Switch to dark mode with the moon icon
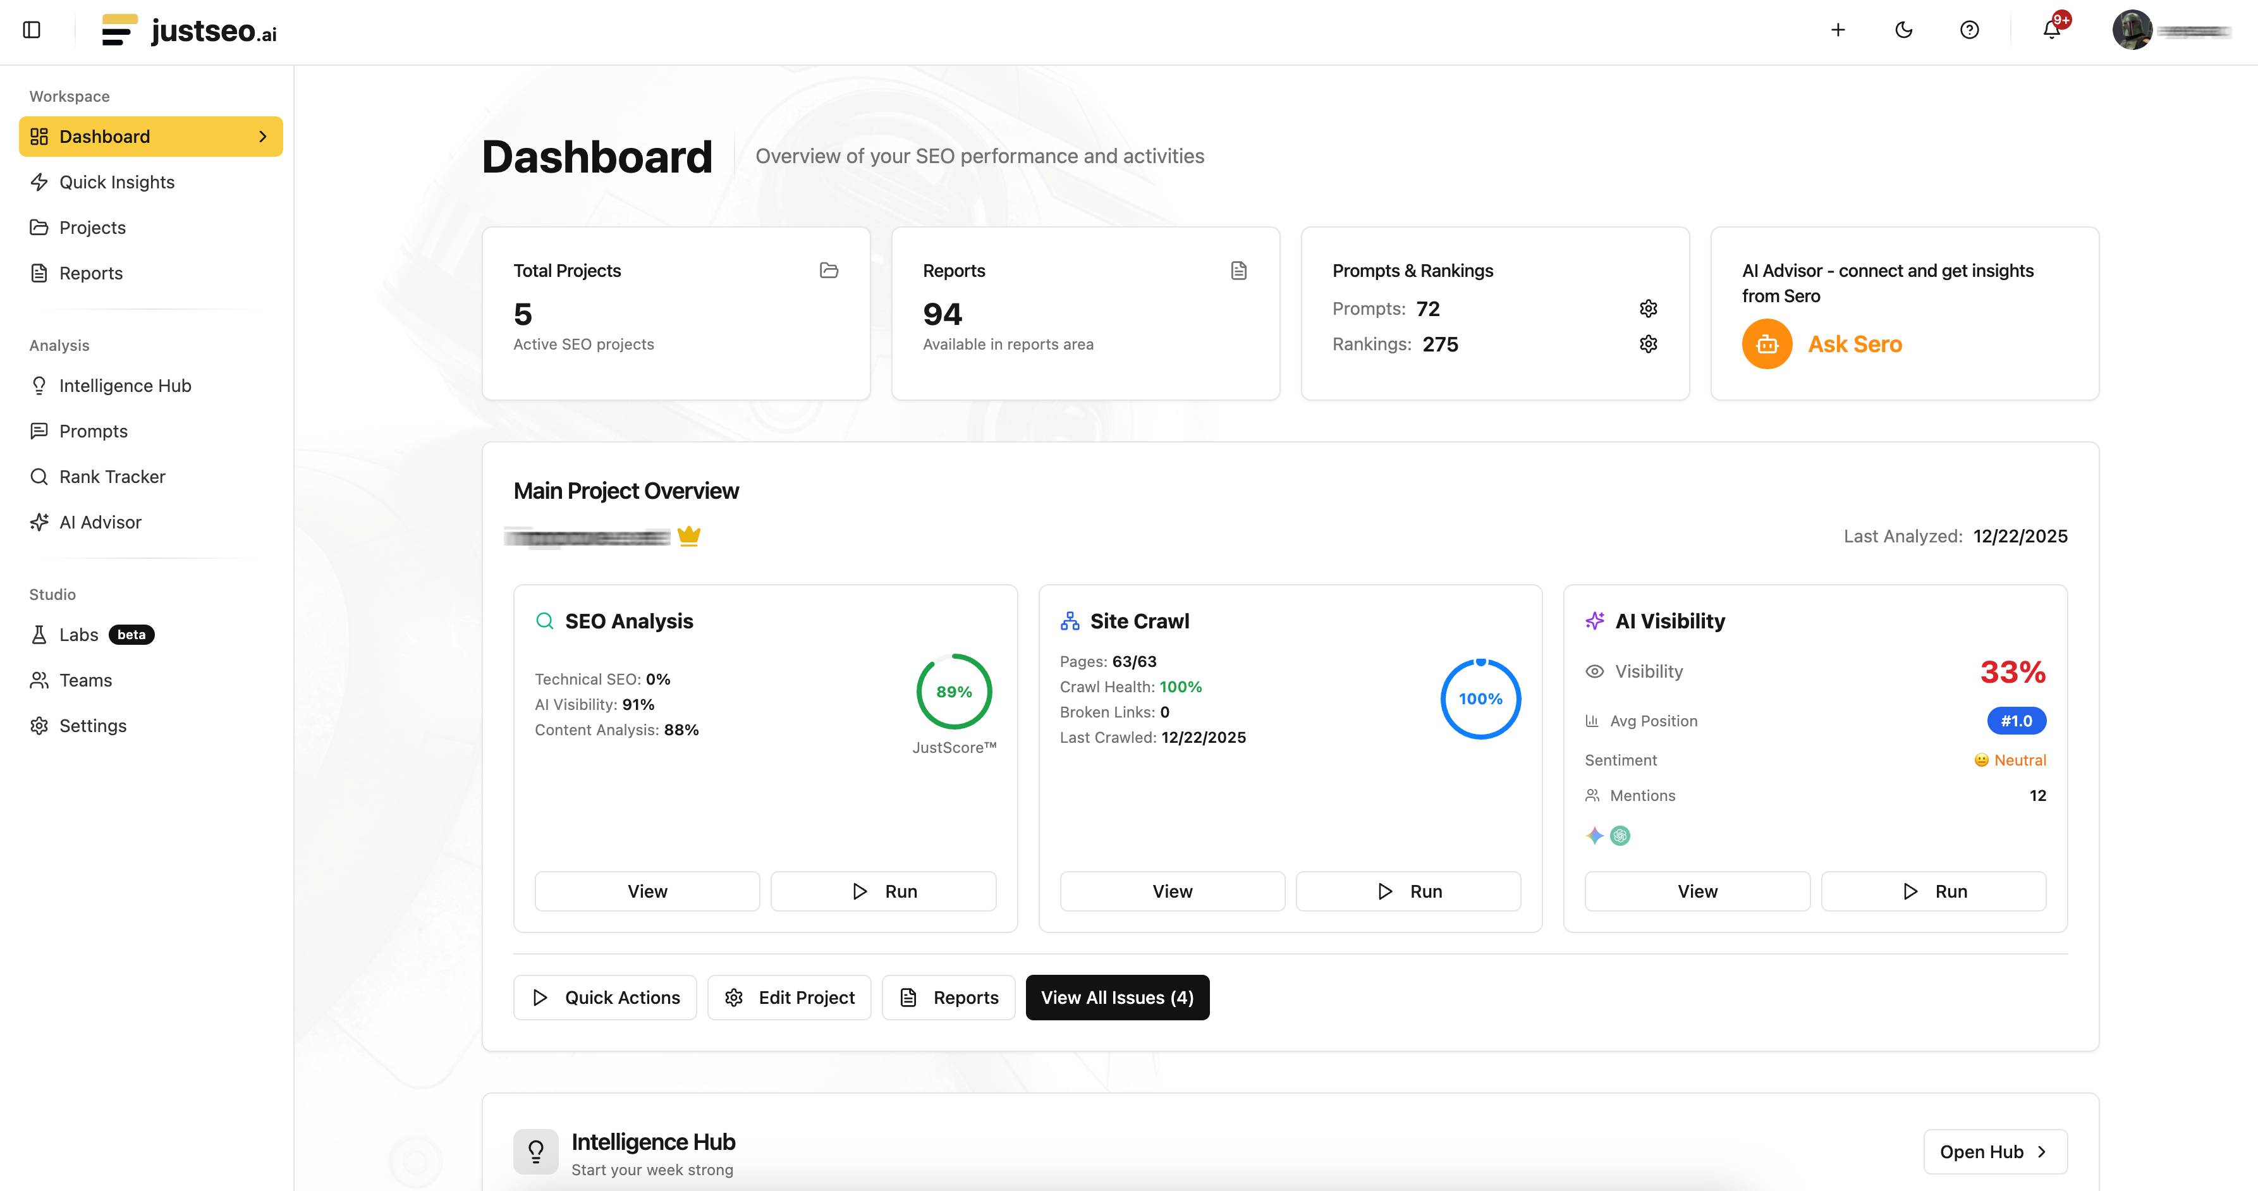Image resolution: width=2258 pixels, height=1191 pixels. tap(1903, 30)
